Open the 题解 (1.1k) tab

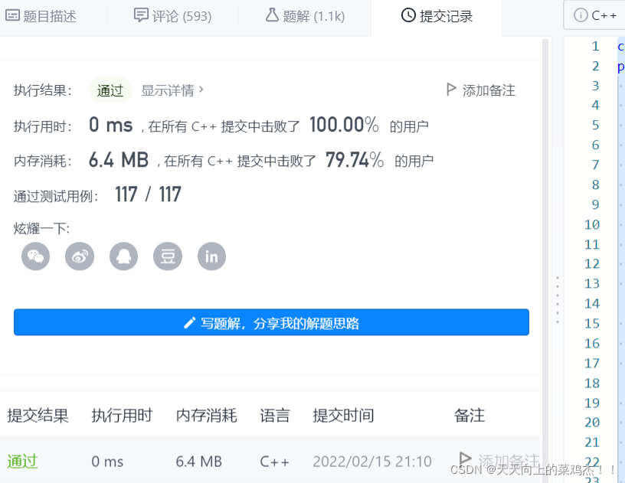(x=306, y=15)
